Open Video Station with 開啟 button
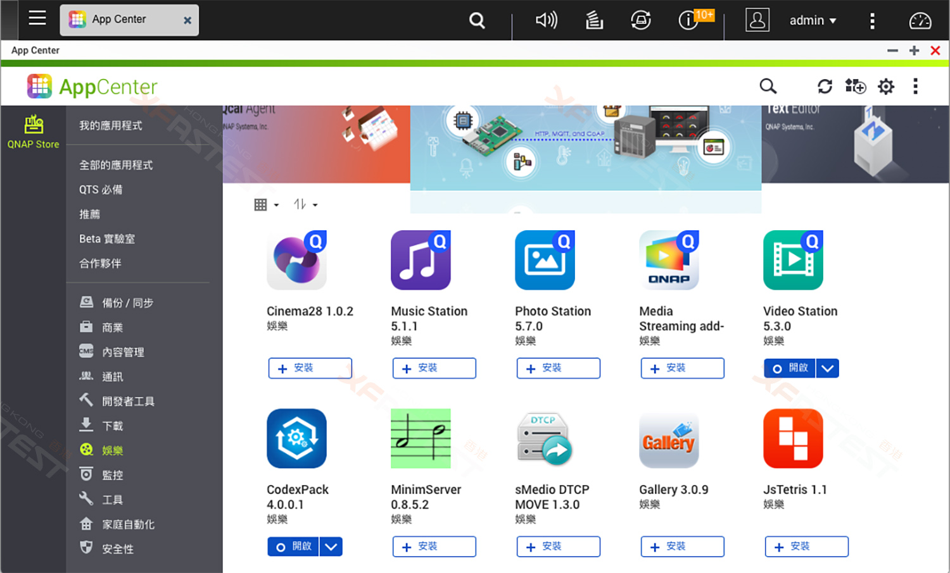The width and height of the screenshot is (950, 573). (789, 368)
